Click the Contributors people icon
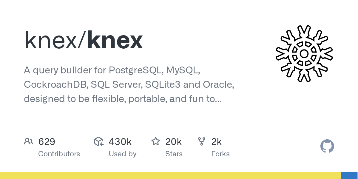Image resolution: width=358 pixels, height=179 pixels. 29,141
